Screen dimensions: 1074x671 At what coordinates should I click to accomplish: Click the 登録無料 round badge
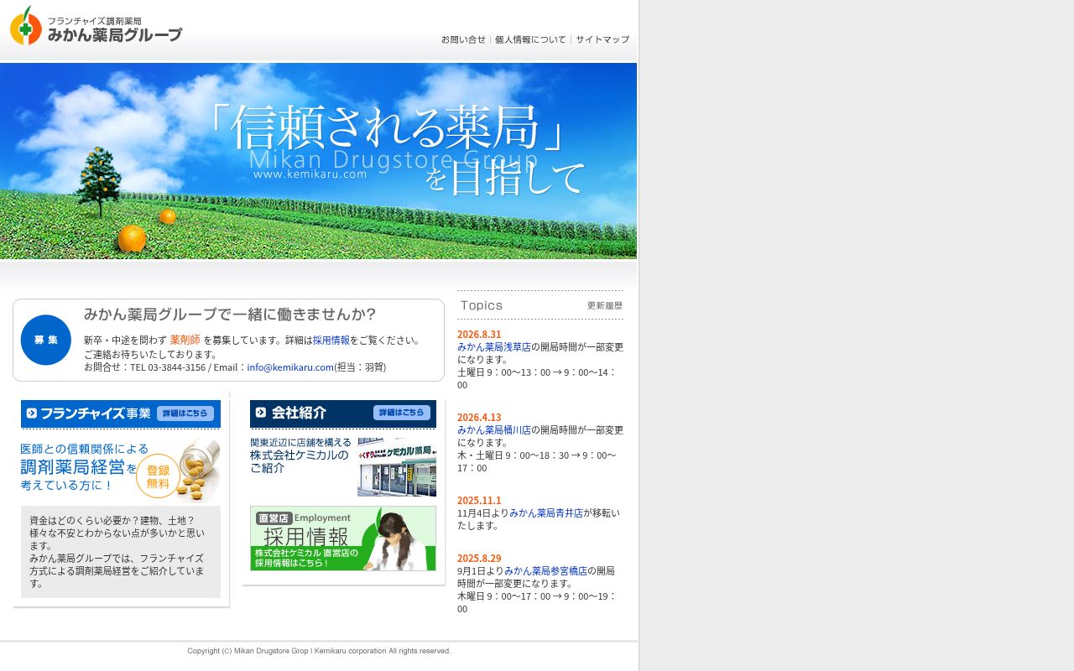point(158,476)
